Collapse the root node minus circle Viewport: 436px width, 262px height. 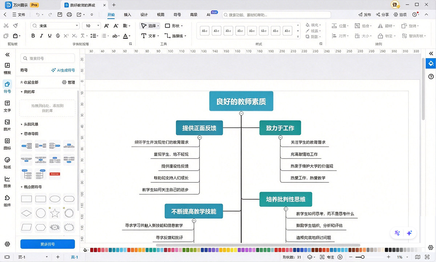tap(241, 113)
